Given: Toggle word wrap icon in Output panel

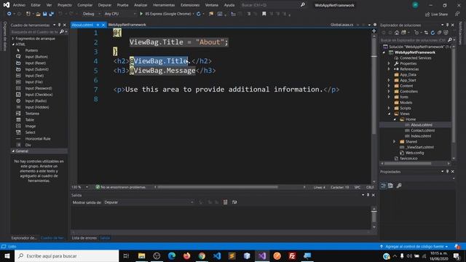Looking at the screenshot, I should coord(234,202).
